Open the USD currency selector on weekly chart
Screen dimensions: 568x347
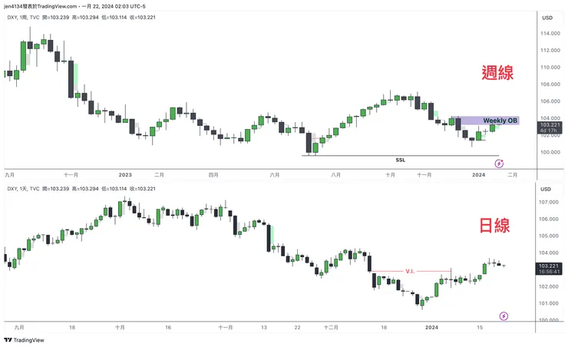(547, 18)
